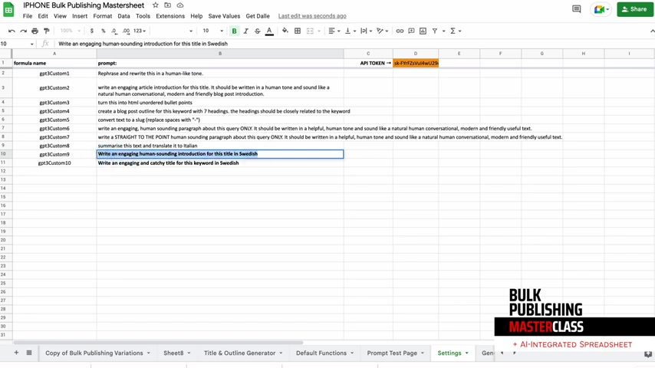Select the orange API token cell
This screenshot has height=368, width=655.
pos(416,63)
